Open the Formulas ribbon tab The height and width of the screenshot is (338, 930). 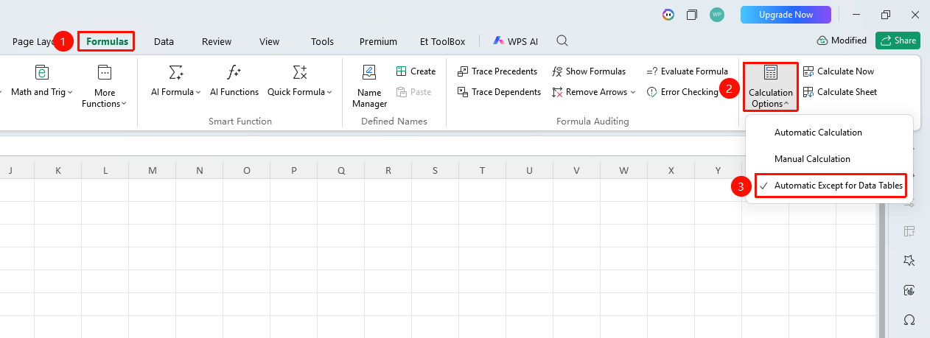(x=107, y=41)
